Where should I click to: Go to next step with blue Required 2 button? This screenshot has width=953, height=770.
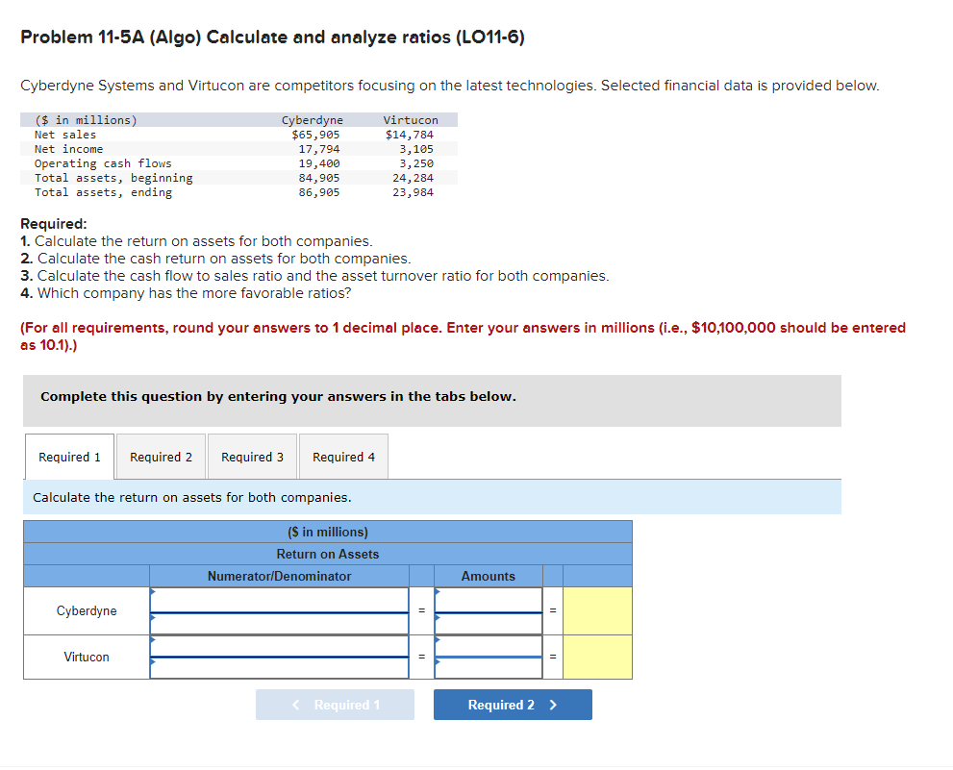click(513, 705)
